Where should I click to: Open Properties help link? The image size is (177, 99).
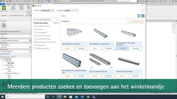coord(5,54)
